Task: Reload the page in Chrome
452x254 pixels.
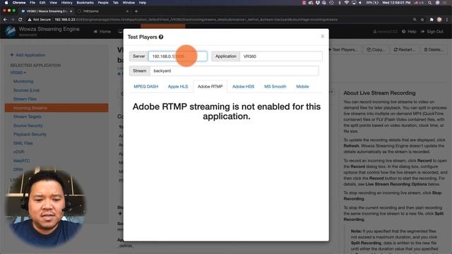Action: coord(20,20)
